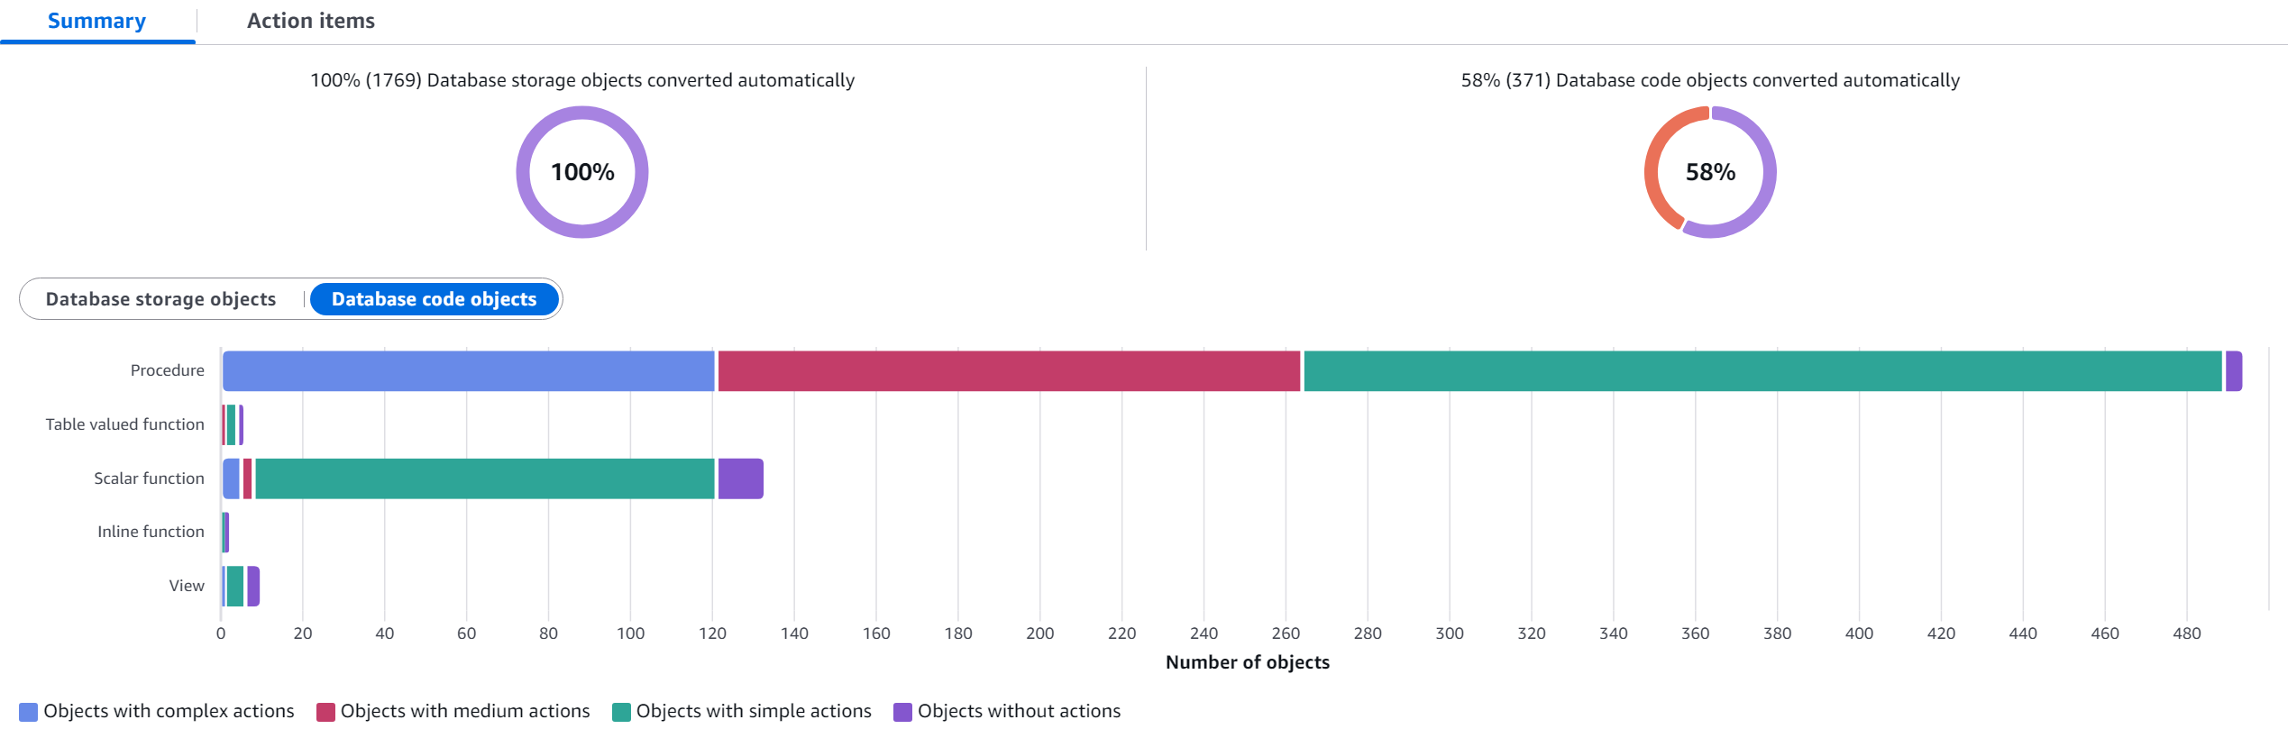Switch to the Summary tab
The image size is (2288, 738).
point(96,21)
